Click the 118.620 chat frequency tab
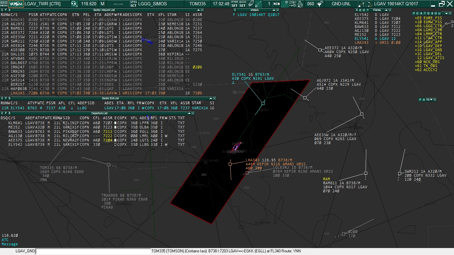Image resolution: width=454 pixels, height=255 pixels. pyautogui.click(x=10, y=235)
